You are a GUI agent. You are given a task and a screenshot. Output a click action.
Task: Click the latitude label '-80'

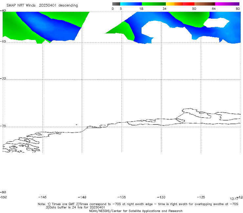(3, 192)
